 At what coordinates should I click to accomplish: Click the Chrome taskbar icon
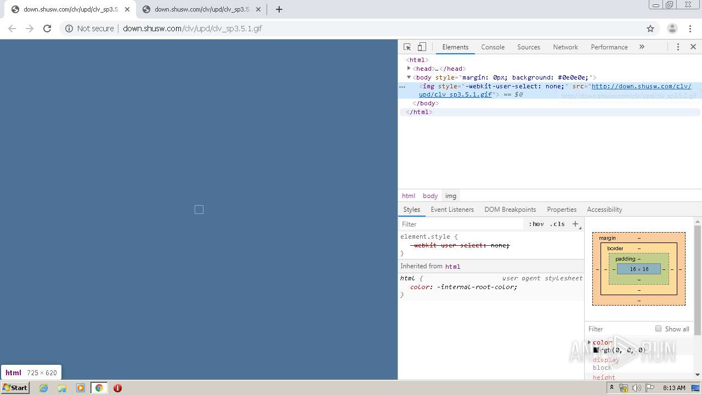pos(99,388)
